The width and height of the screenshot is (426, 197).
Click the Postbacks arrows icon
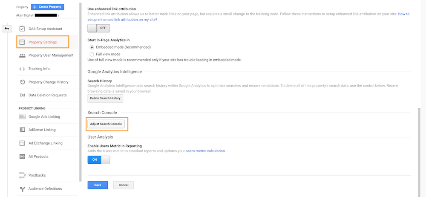click(x=22, y=175)
